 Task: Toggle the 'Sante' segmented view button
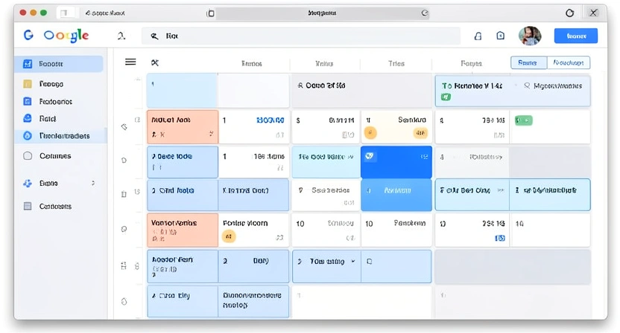coord(528,62)
